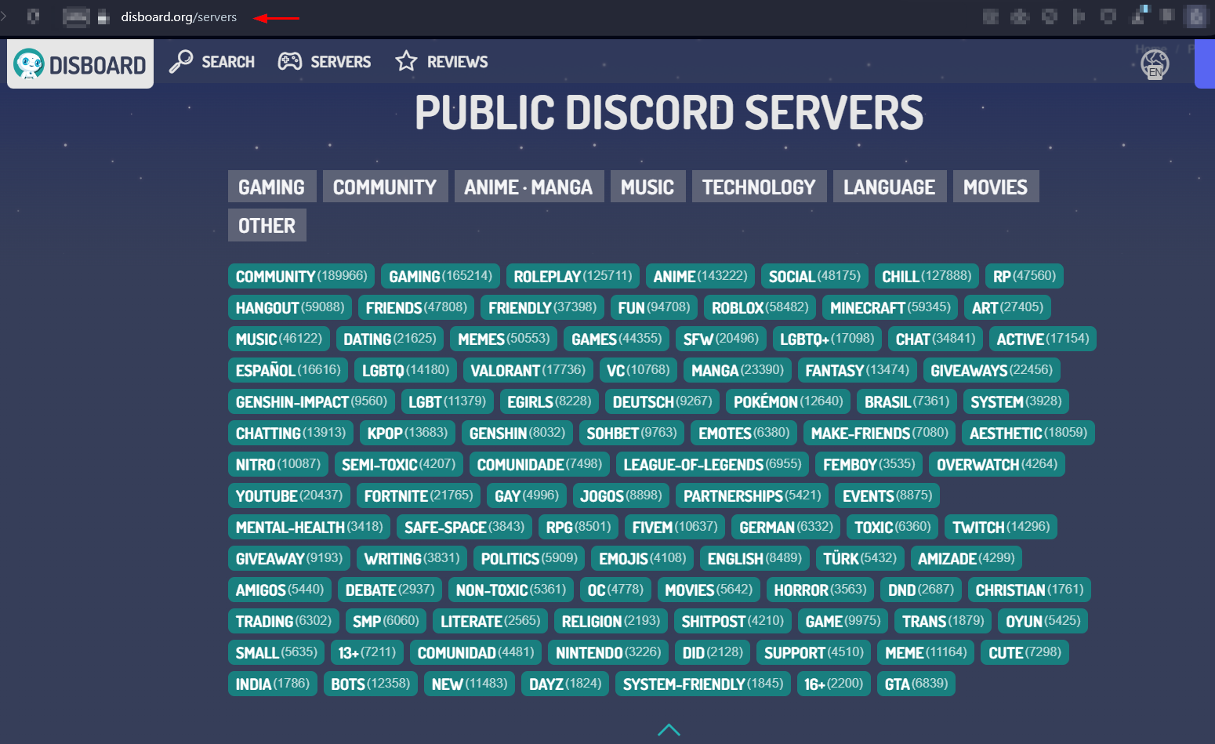Open the GTA (6839) tag
The width and height of the screenshot is (1215, 744).
[916, 684]
